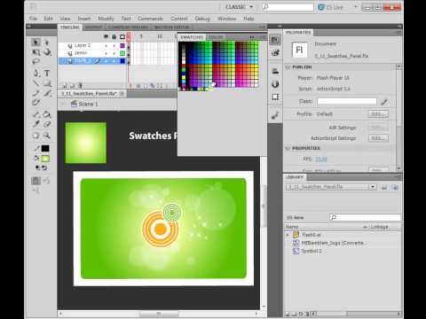This screenshot has width=426, height=319.
Task: Toggle the outline box icon for all layers
Action: click(x=122, y=36)
